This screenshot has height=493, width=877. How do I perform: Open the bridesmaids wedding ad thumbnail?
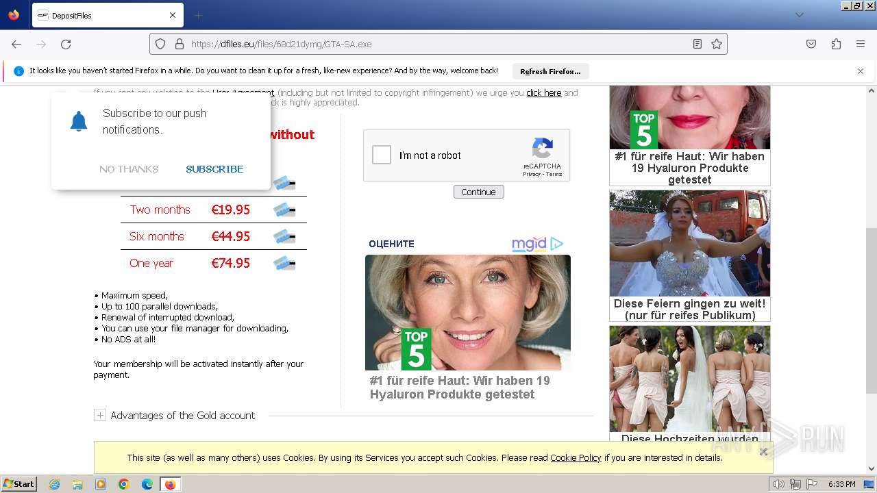click(690, 379)
